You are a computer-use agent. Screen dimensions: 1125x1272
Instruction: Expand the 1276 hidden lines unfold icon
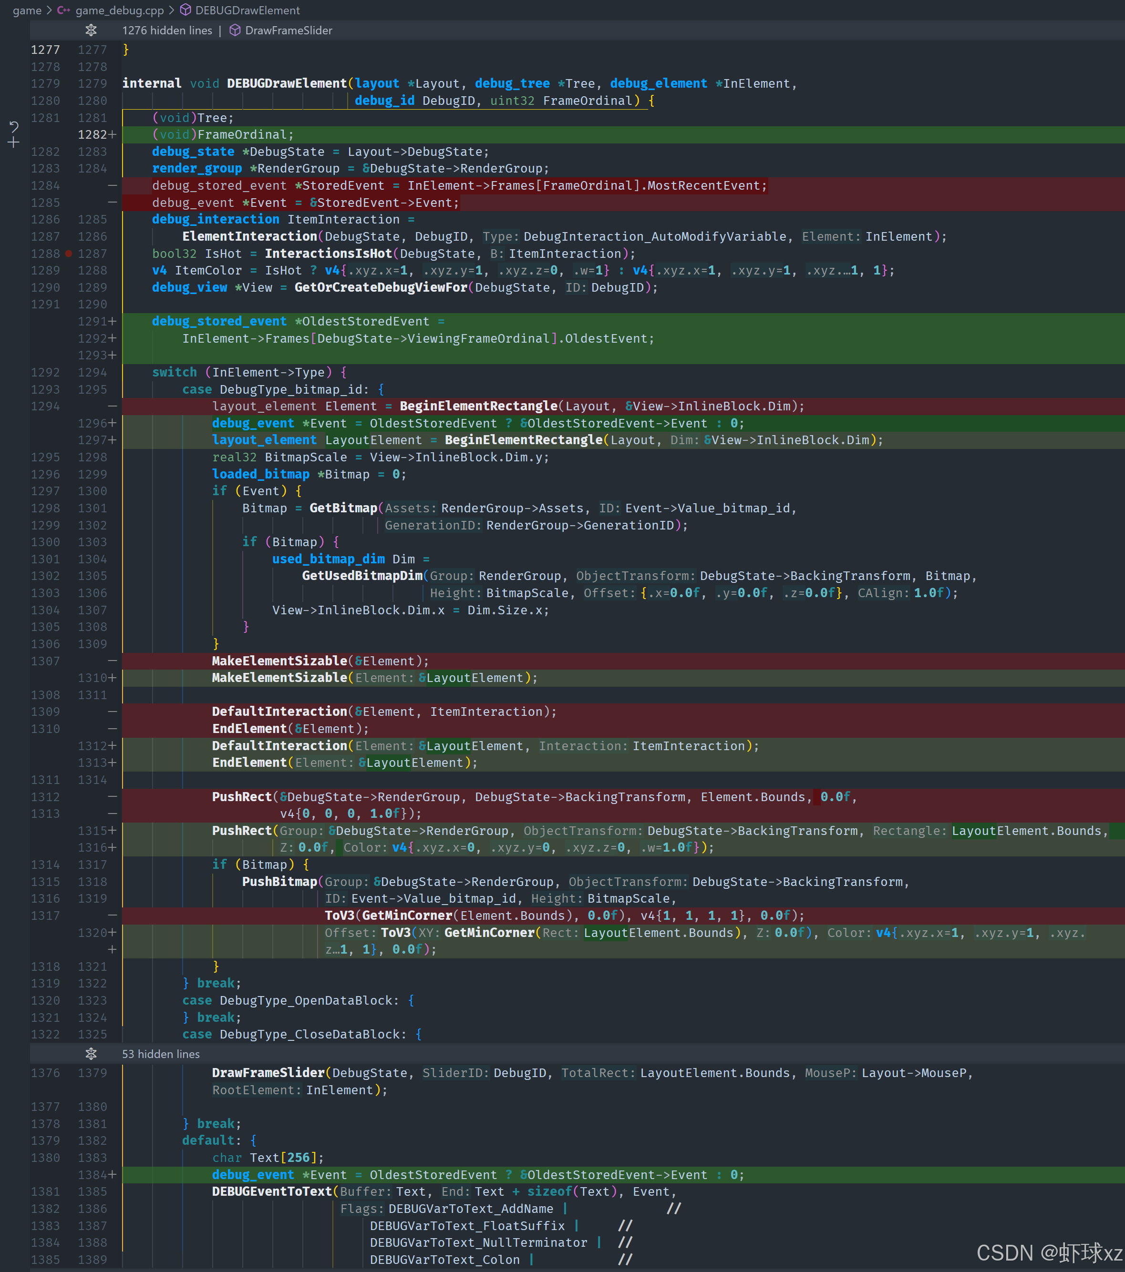pos(92,31)
